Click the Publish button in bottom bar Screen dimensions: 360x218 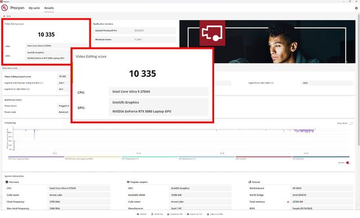(x=142, y=214)
